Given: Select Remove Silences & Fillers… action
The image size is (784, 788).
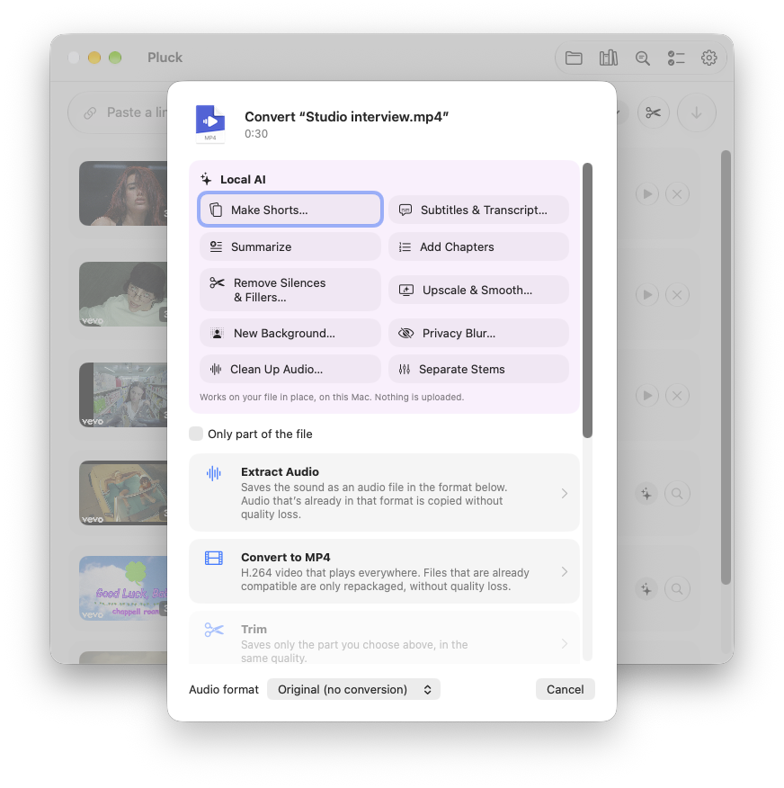Looking at the screenshot, I should [290, 290].
